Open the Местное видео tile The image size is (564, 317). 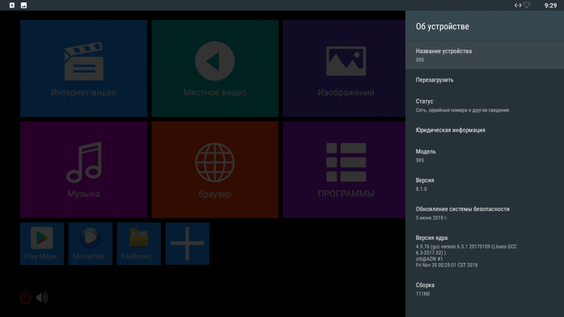pos(215,68)
